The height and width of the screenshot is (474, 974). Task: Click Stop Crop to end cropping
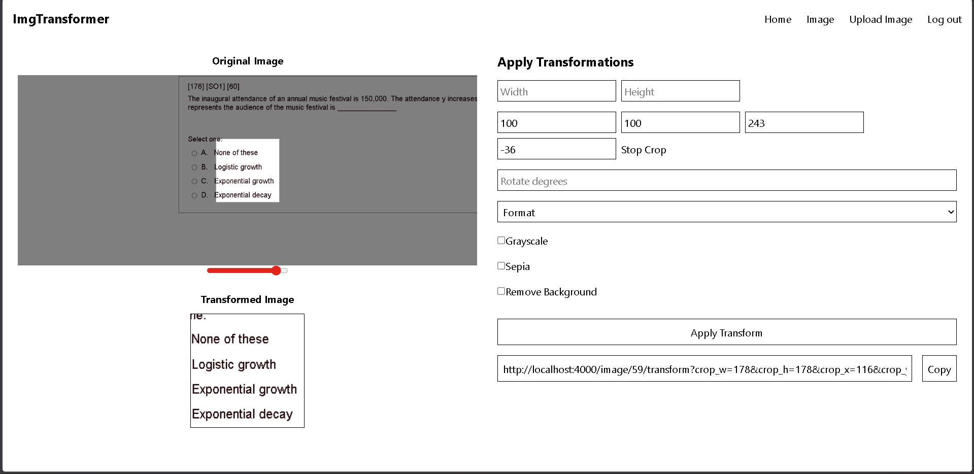click(643, 150)
